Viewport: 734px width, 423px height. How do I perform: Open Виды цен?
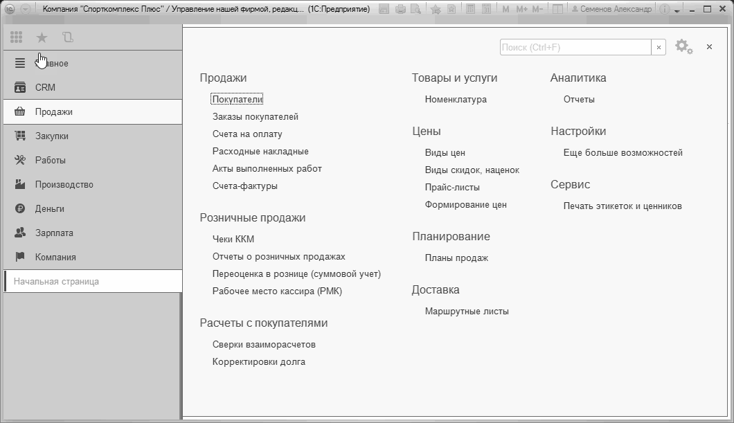point(445,152)
